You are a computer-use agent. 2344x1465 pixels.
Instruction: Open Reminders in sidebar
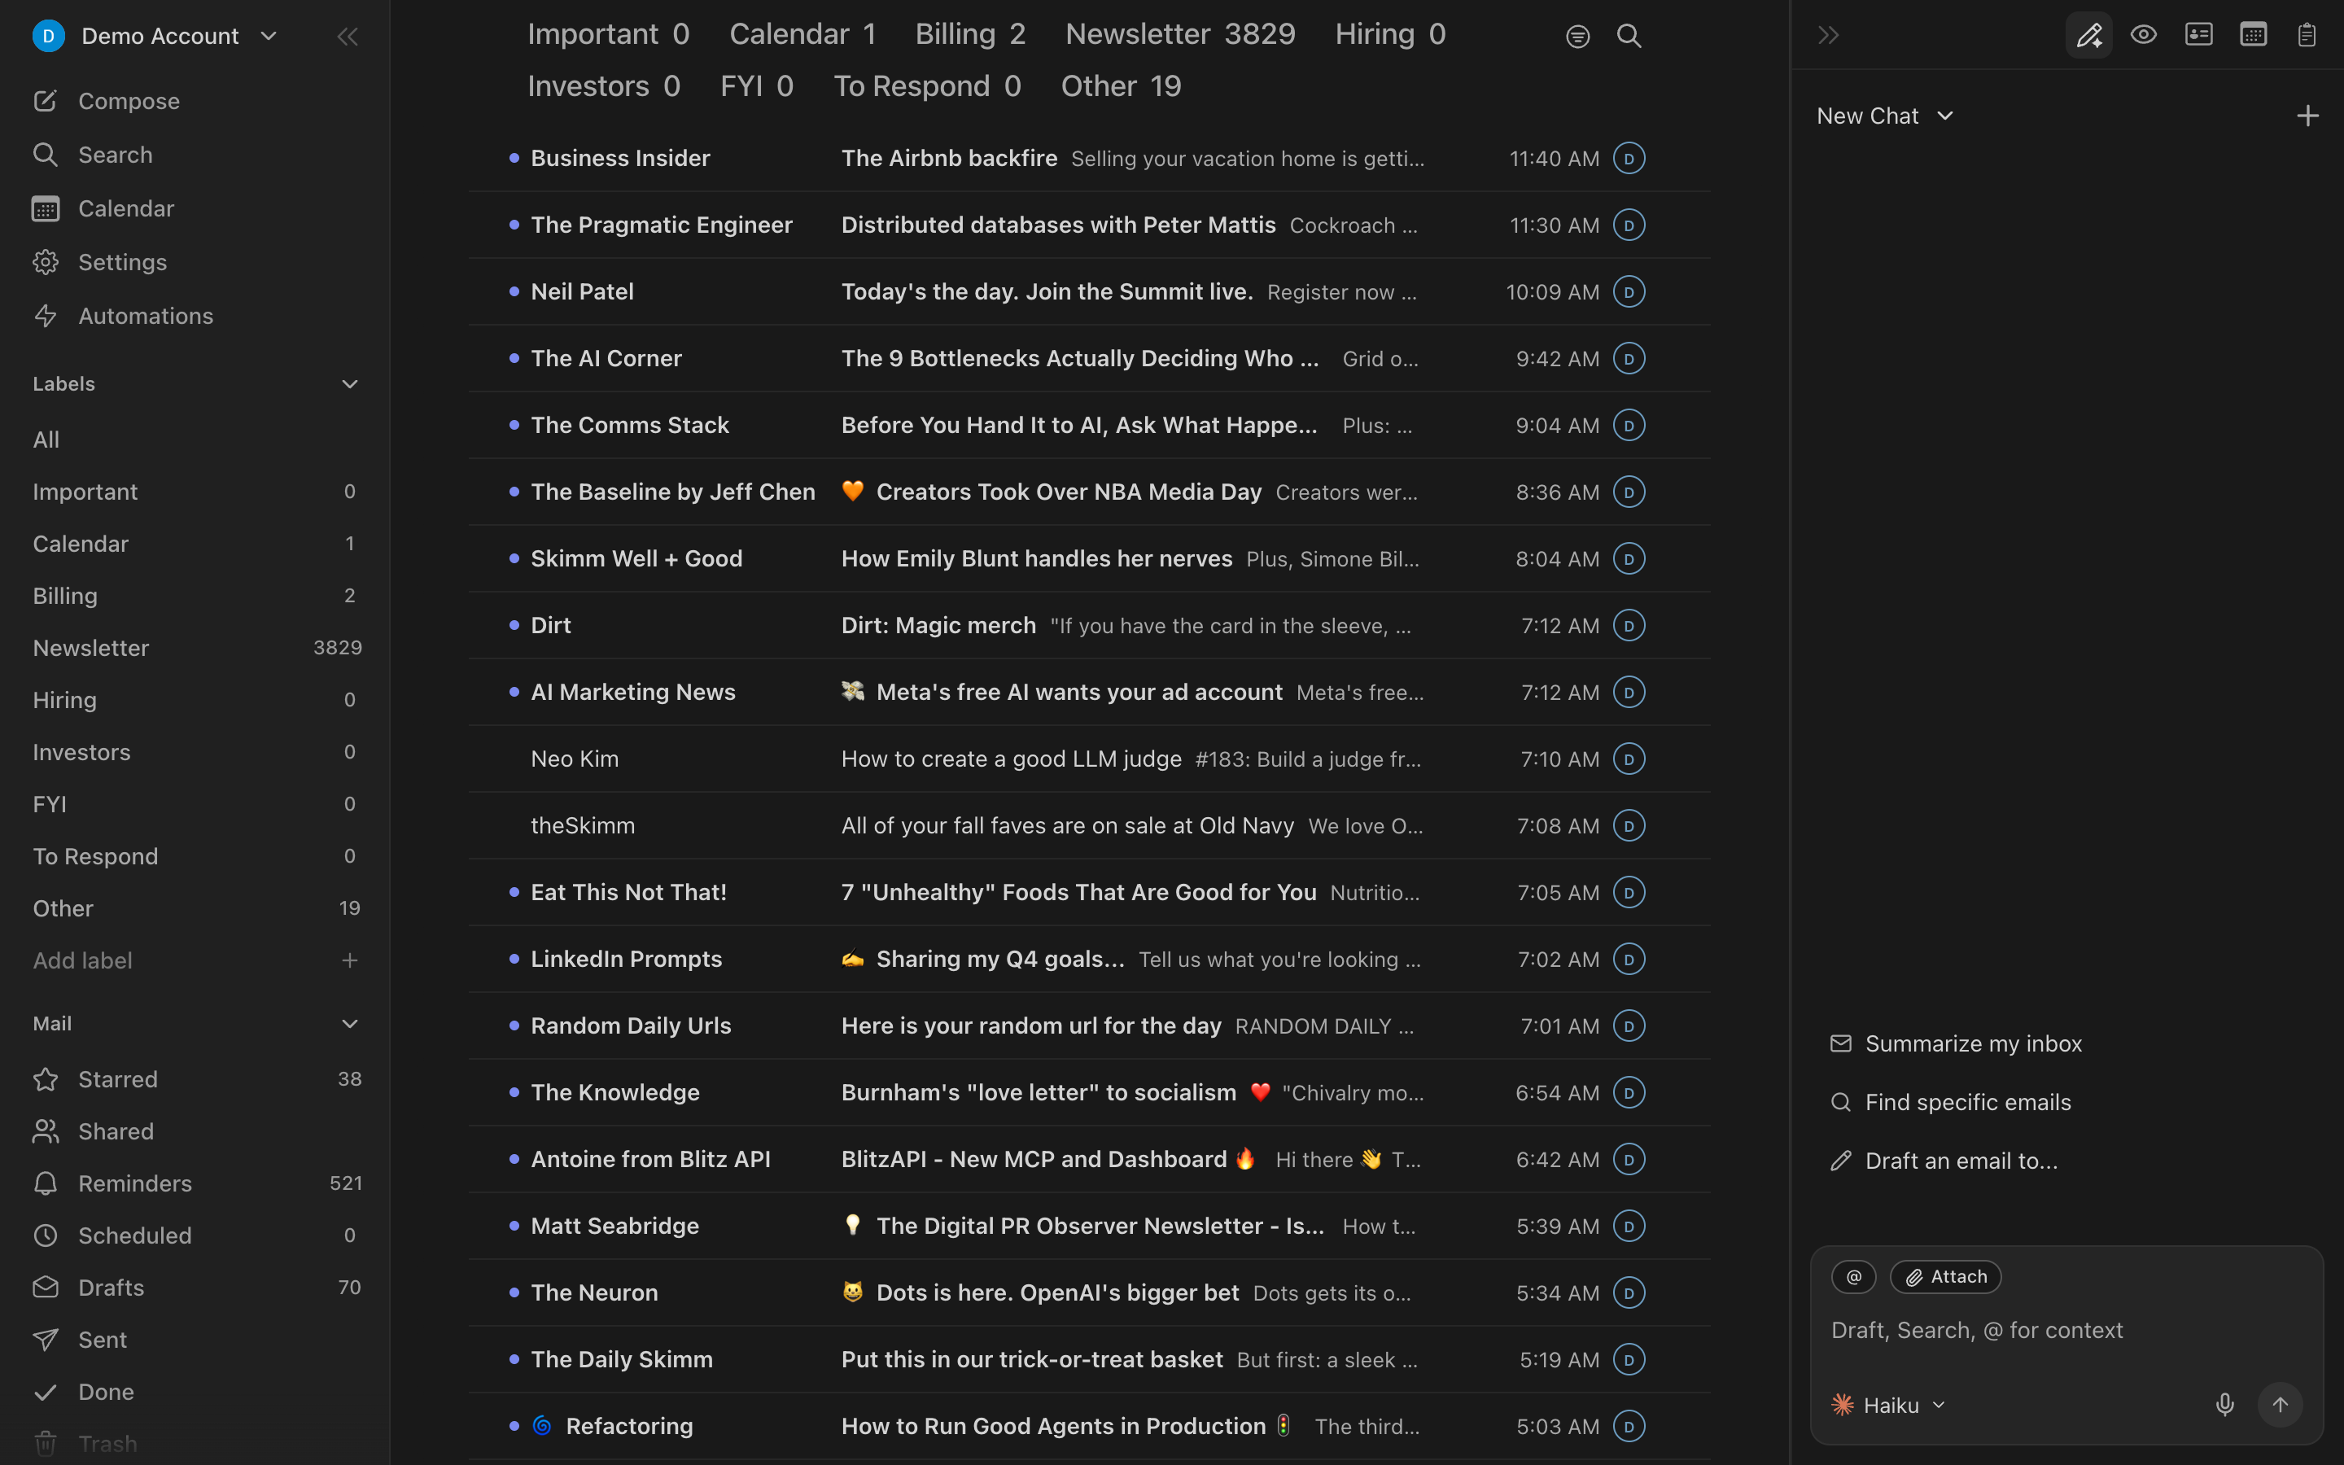[x=197, y=1183]
